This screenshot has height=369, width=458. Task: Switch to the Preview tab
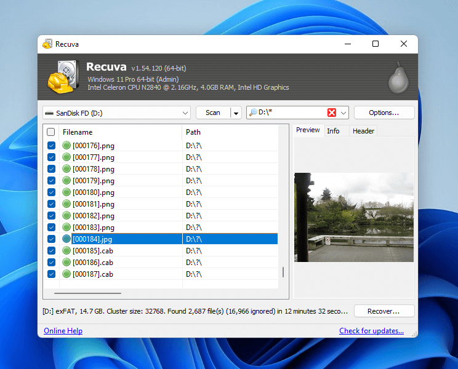[308, 130]
